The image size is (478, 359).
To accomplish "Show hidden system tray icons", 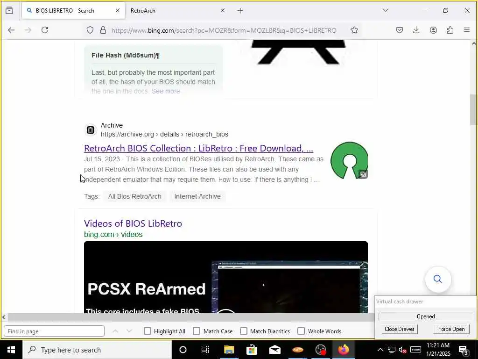I will click(380, 350).
